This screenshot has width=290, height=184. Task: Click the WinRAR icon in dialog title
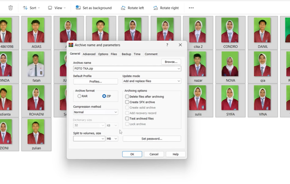pos(71,45)
